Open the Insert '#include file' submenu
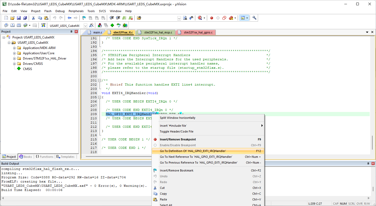Image resolution: width=376 pixels, height=206 pixels. point(208,126)
